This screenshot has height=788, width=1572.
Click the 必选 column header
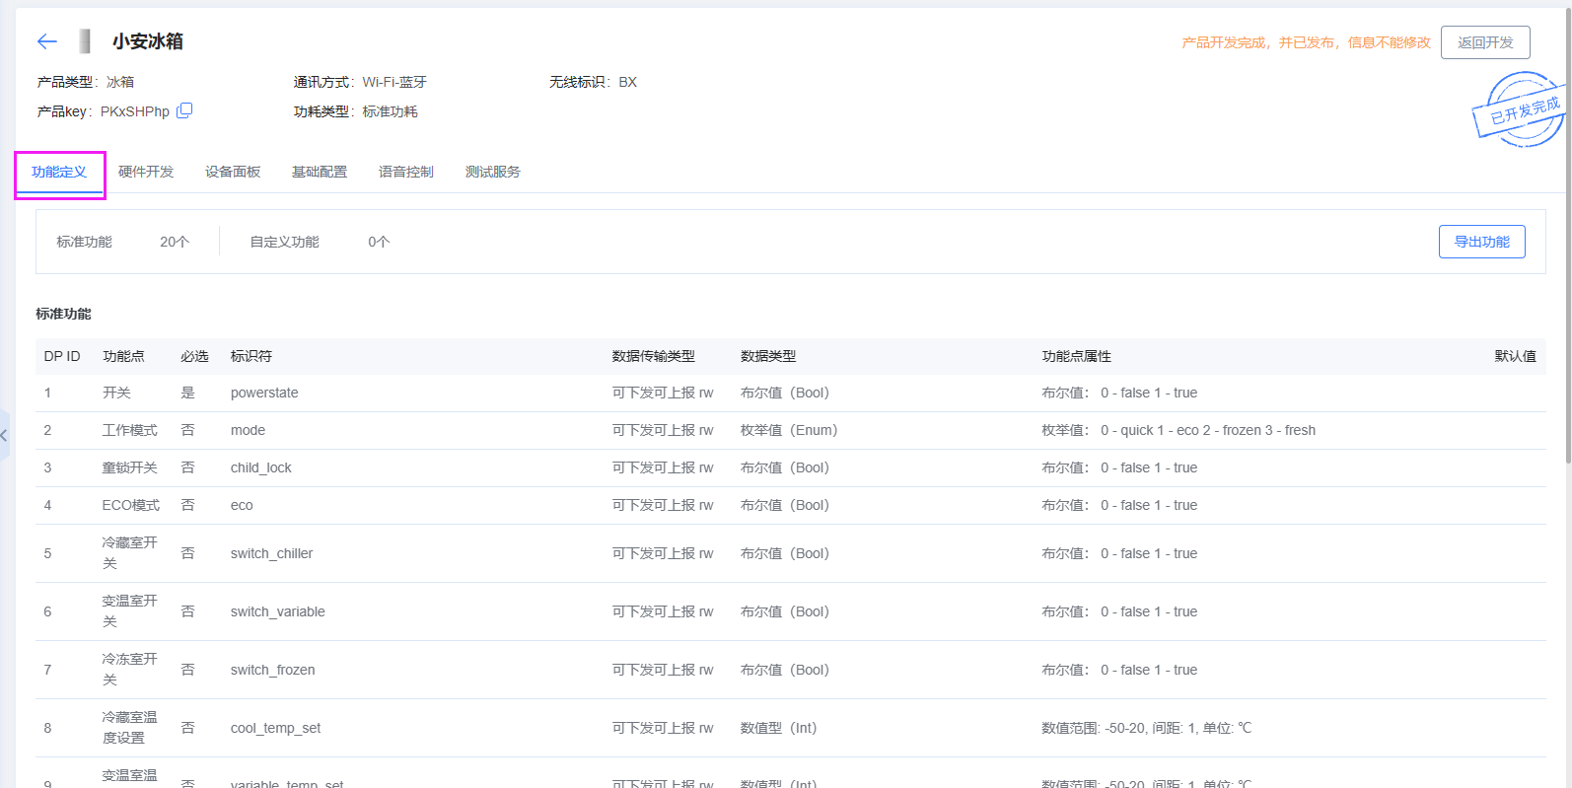coord(194,356)
